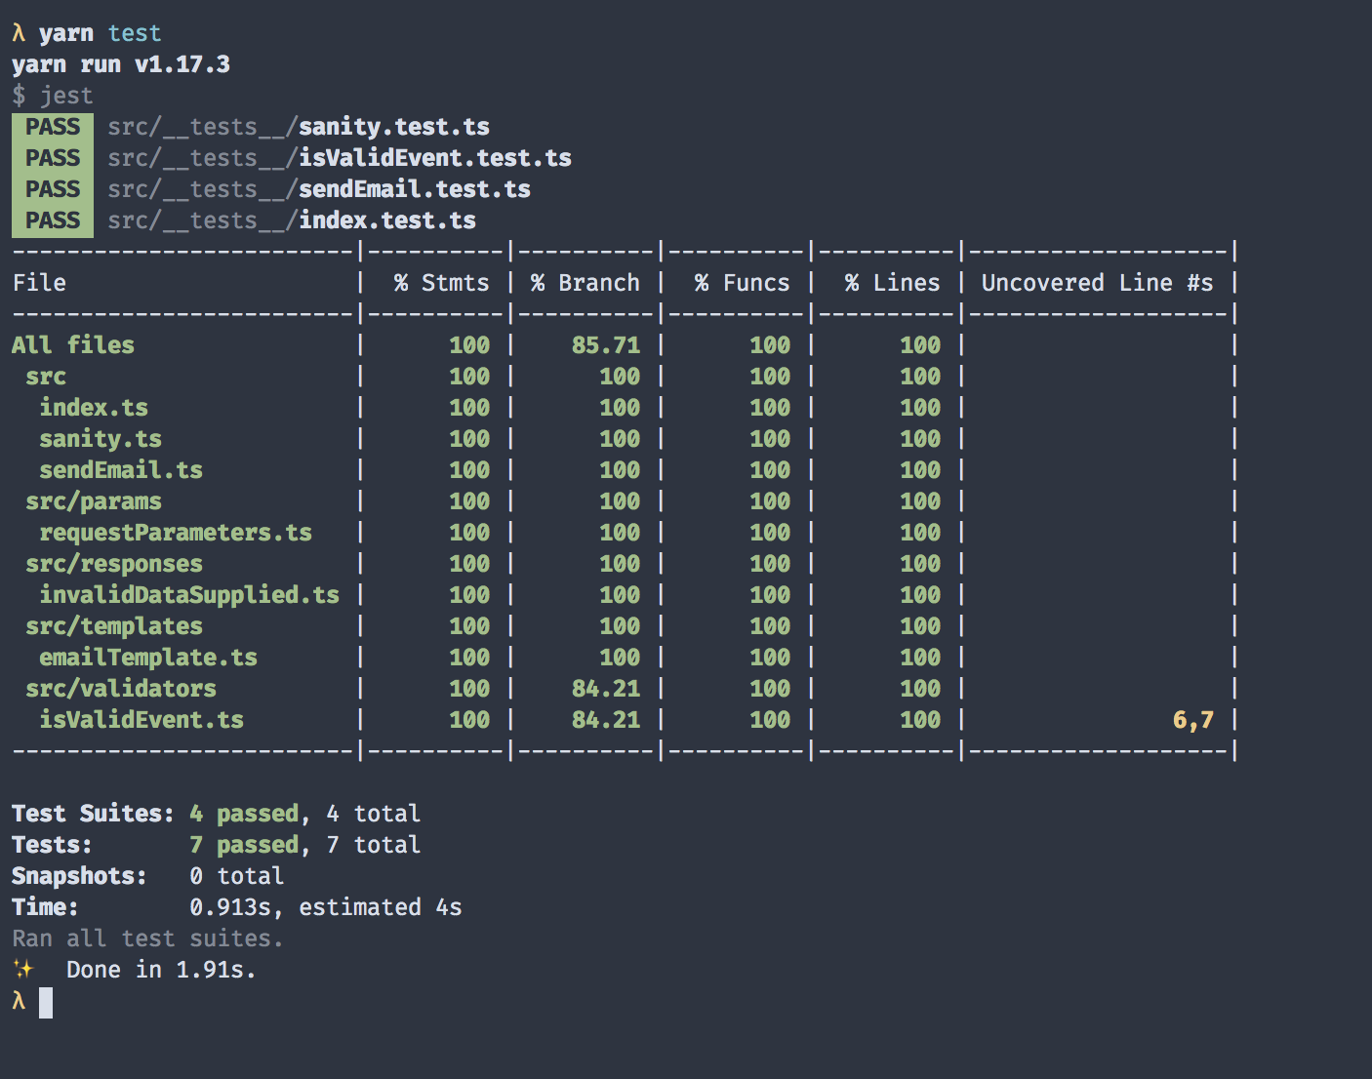The height and width of the screenshot is (1079, 1372).
Task: Click the lambda prompt before yarn test
Action: (x=19, y=33)
